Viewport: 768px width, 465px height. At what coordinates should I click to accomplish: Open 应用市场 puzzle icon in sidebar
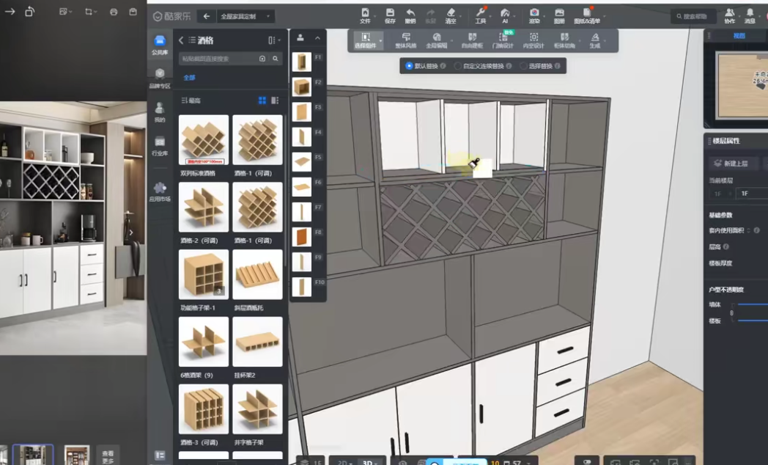(160, 189)
